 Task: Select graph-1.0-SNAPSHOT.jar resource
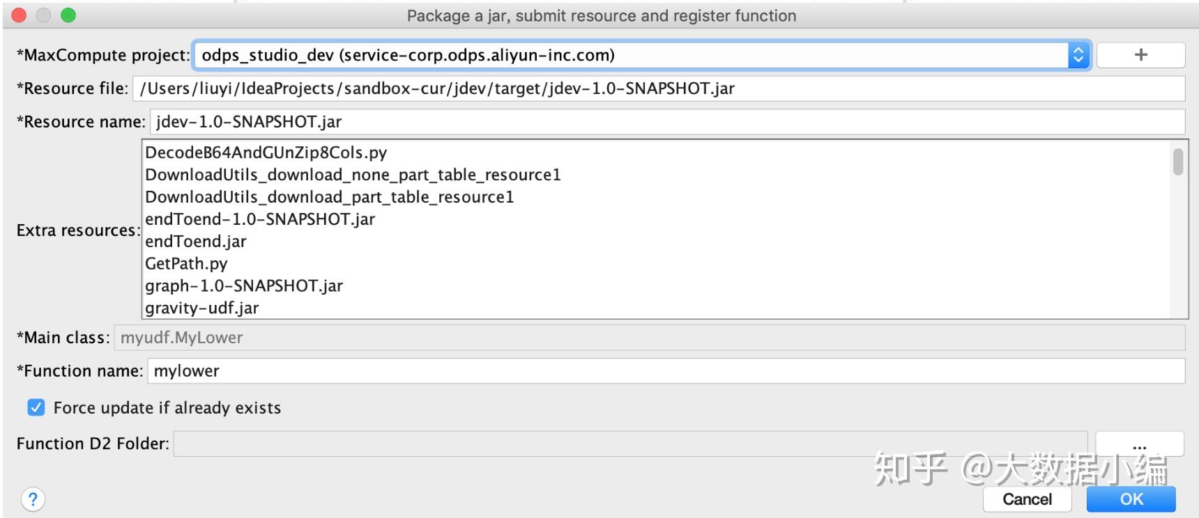244,286
